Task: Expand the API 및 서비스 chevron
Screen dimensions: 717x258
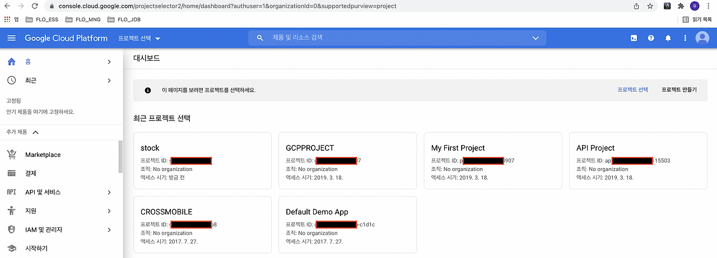Action: (109, 192)
